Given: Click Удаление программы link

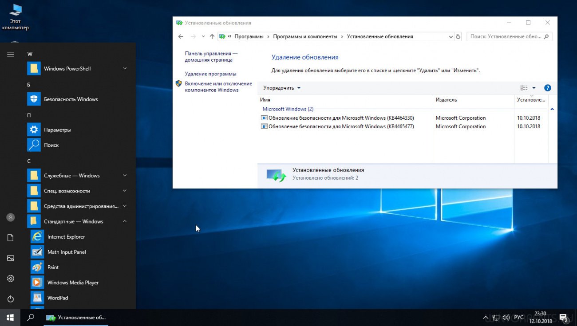Looking at the screenshot, I should click(x=211, y=74).
